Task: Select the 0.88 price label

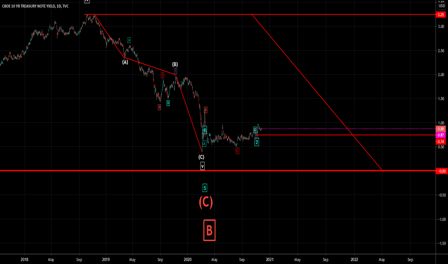Action: tap(441, 129)
